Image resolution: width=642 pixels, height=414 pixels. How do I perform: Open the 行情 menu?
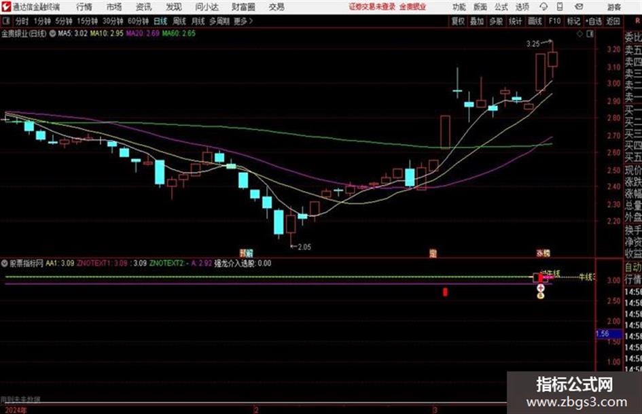[84, 7]
